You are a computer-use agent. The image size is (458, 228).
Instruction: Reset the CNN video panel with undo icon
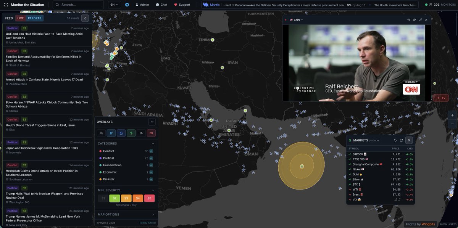(x=409, y=20)
